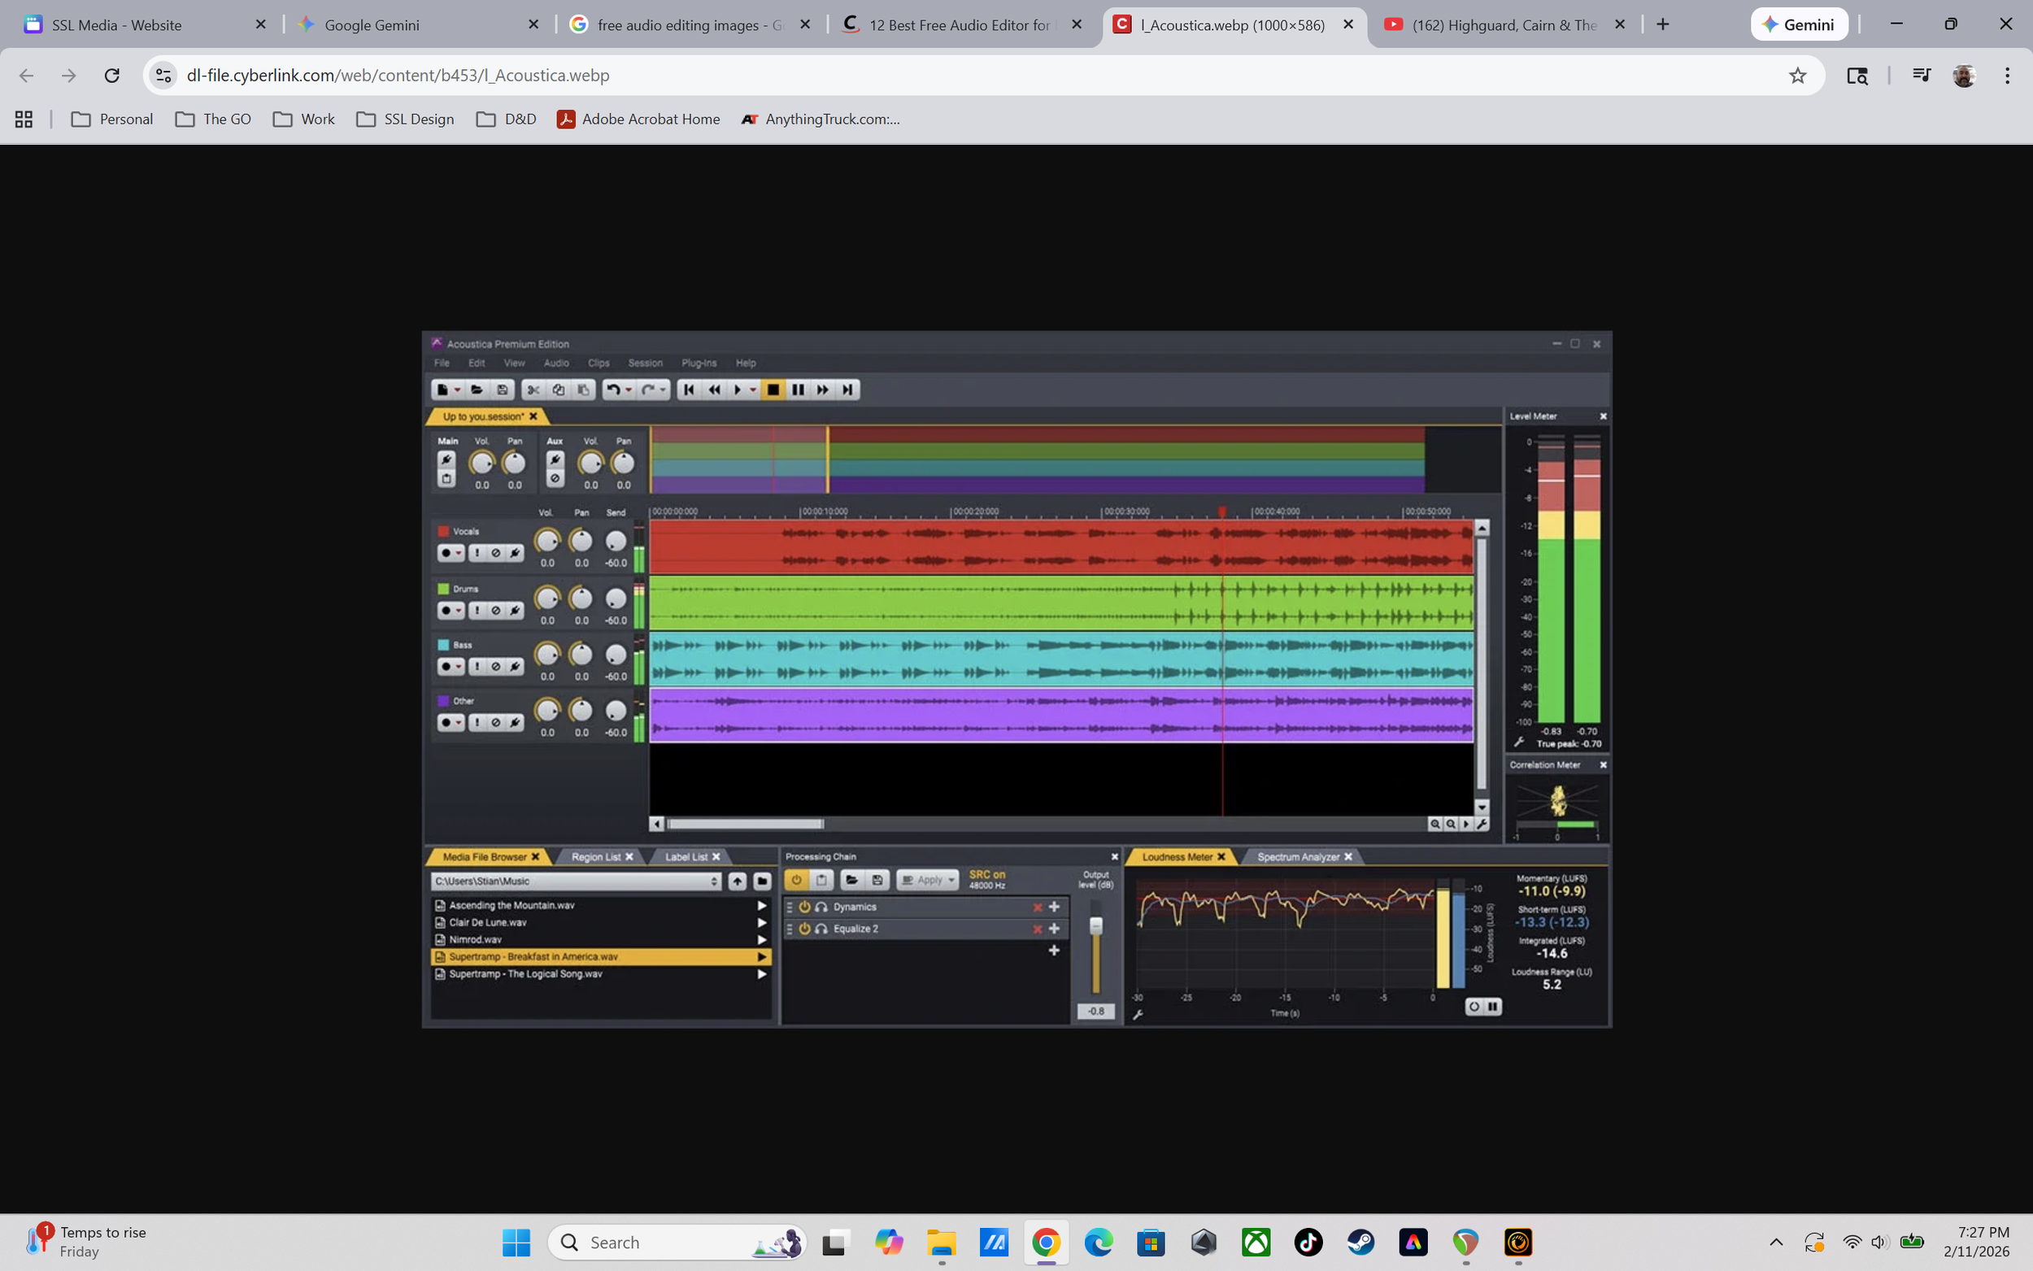Switch to the Region List tab
The width and height of the screenshot is (2033, 1271).
coord(596,856)
